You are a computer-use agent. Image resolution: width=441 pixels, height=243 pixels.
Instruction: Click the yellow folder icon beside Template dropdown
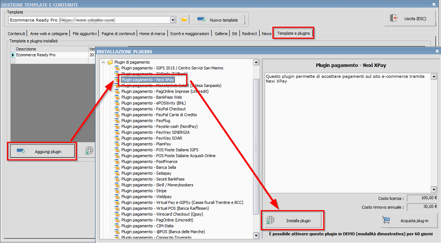coord(184,20)
